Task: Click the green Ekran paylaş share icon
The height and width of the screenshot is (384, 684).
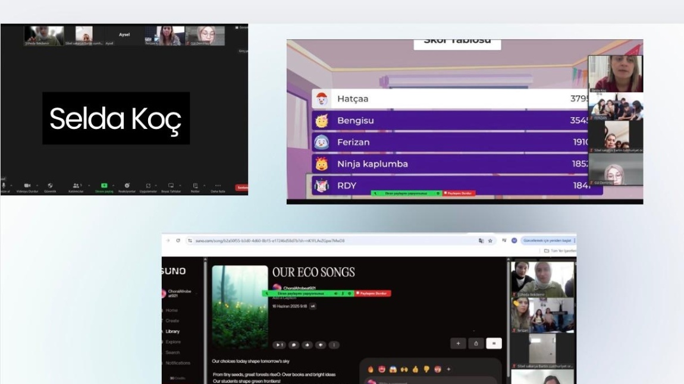Action: click(104, 185)
